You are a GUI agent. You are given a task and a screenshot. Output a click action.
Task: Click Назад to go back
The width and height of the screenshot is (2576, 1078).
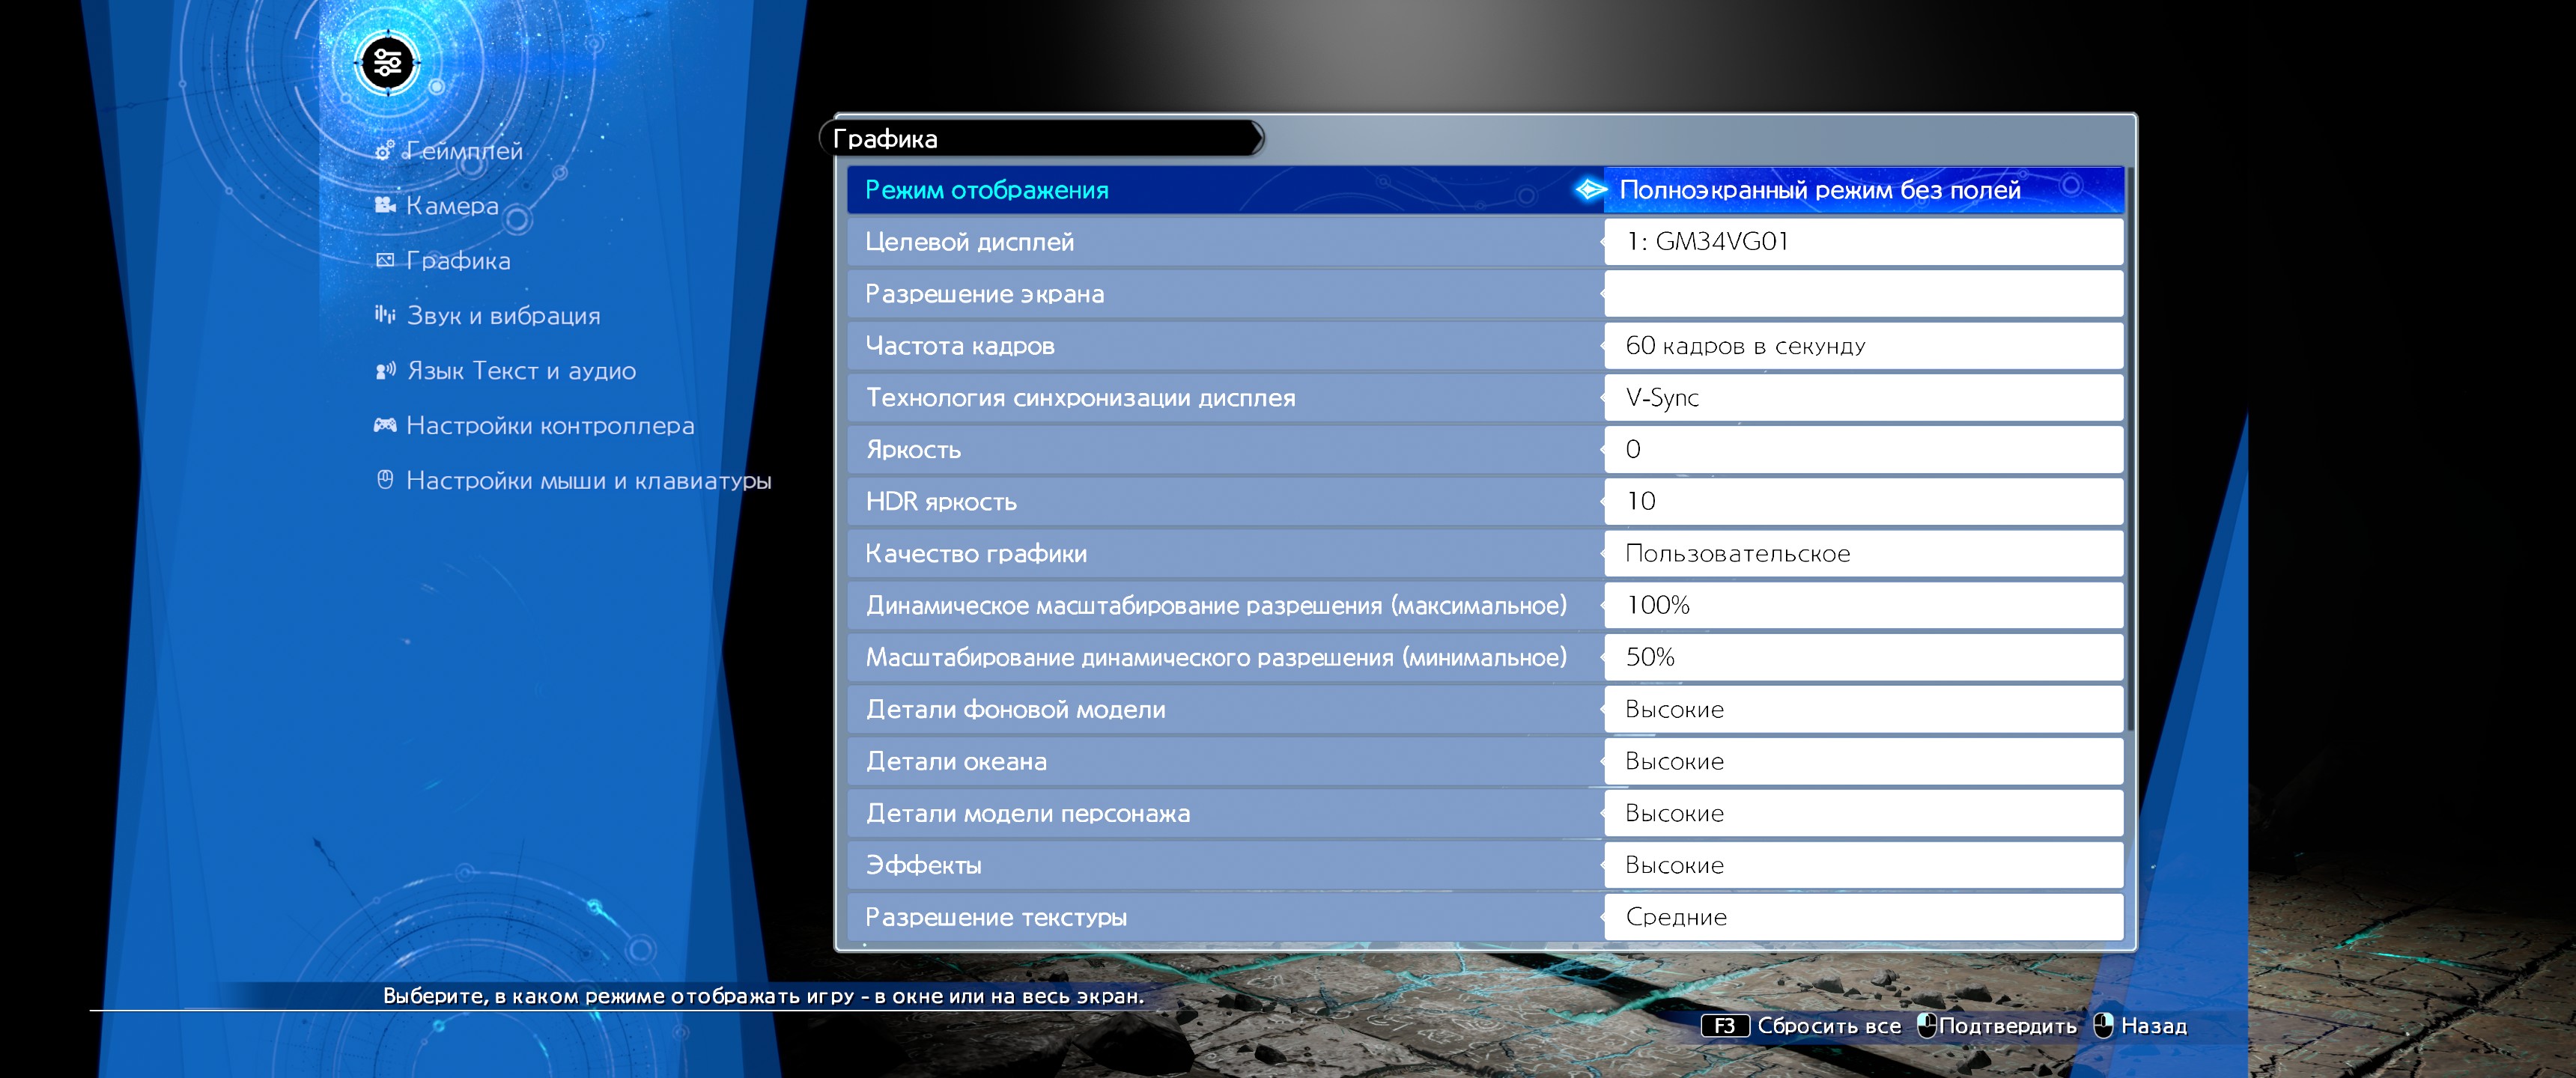click(x=2154, y=1026)
